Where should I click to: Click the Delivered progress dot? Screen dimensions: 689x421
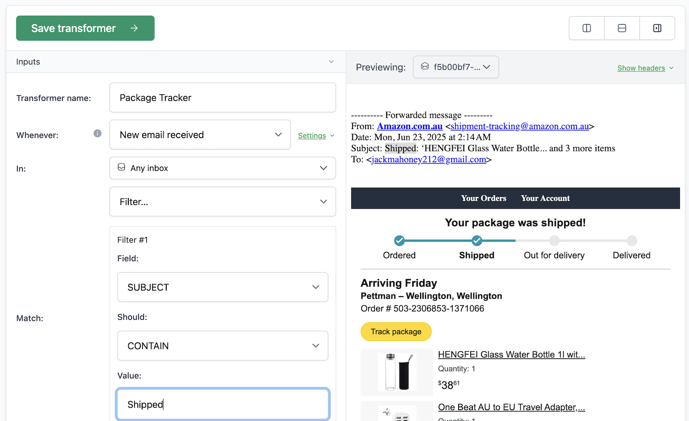click(632, 241)
